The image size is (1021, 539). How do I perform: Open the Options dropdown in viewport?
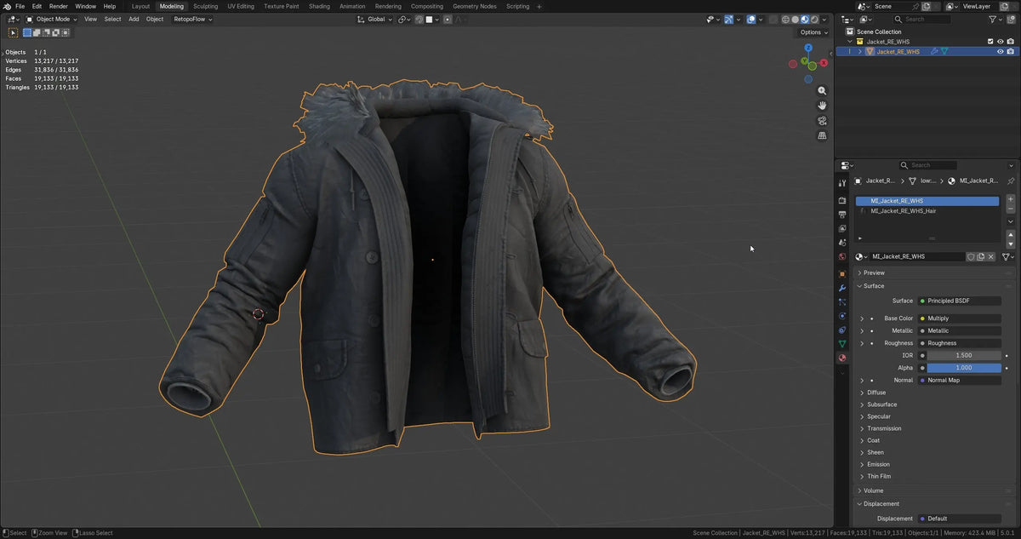coord(813,32)
